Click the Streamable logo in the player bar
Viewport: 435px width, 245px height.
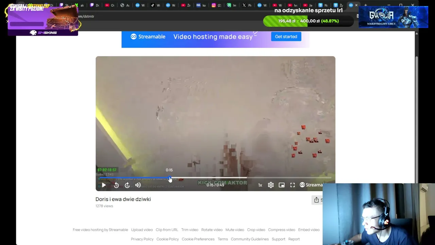[311, 185]
